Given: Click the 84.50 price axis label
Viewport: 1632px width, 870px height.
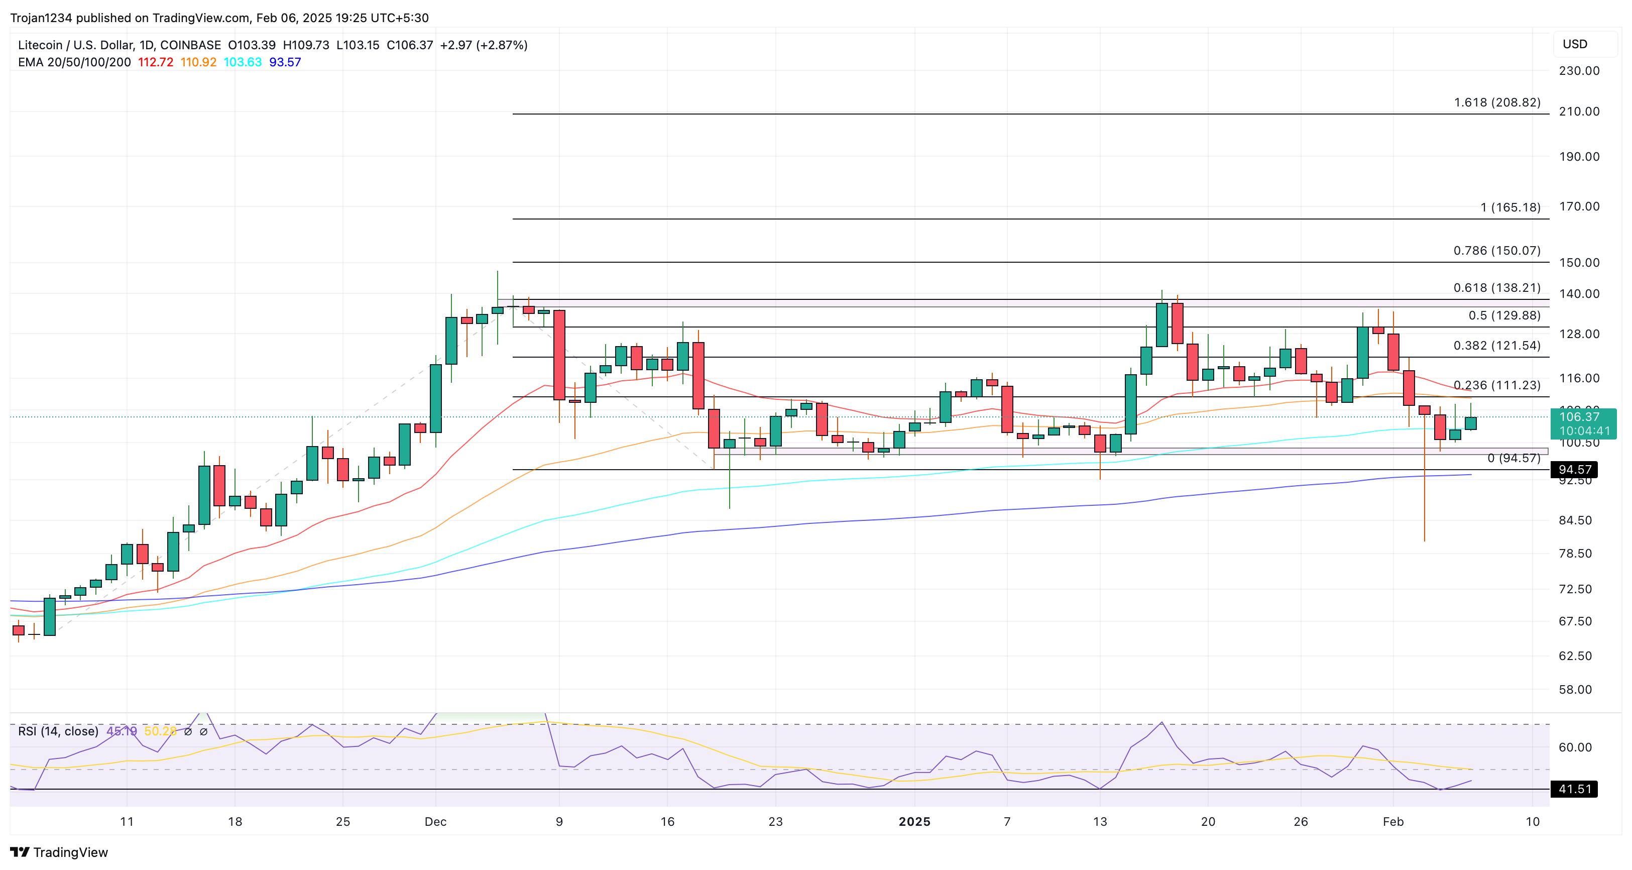Looking at the screenshot, I should pos(1576,520).
